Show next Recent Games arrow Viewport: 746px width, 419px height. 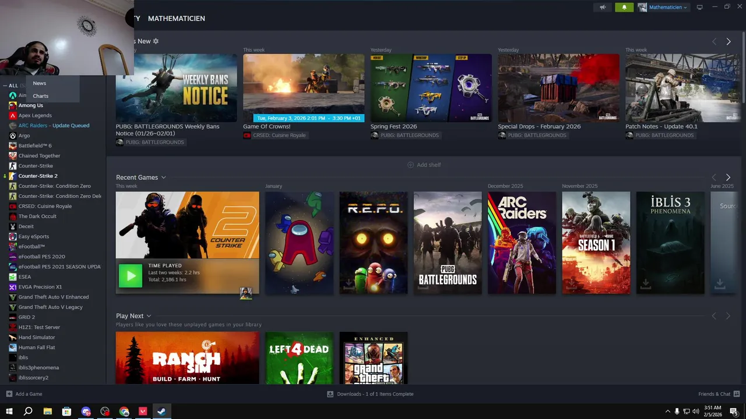tap(728, 177)
